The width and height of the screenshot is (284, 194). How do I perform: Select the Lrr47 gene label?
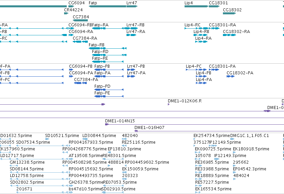tap(132, 3)
